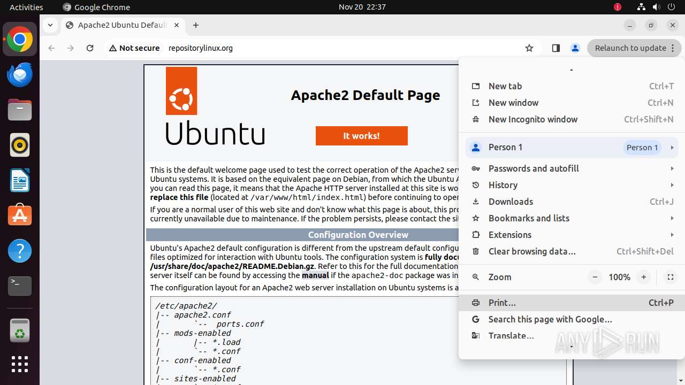Open LibreOffice Writer from the dock
Screen dimensions: 685x385
(20, 180)
